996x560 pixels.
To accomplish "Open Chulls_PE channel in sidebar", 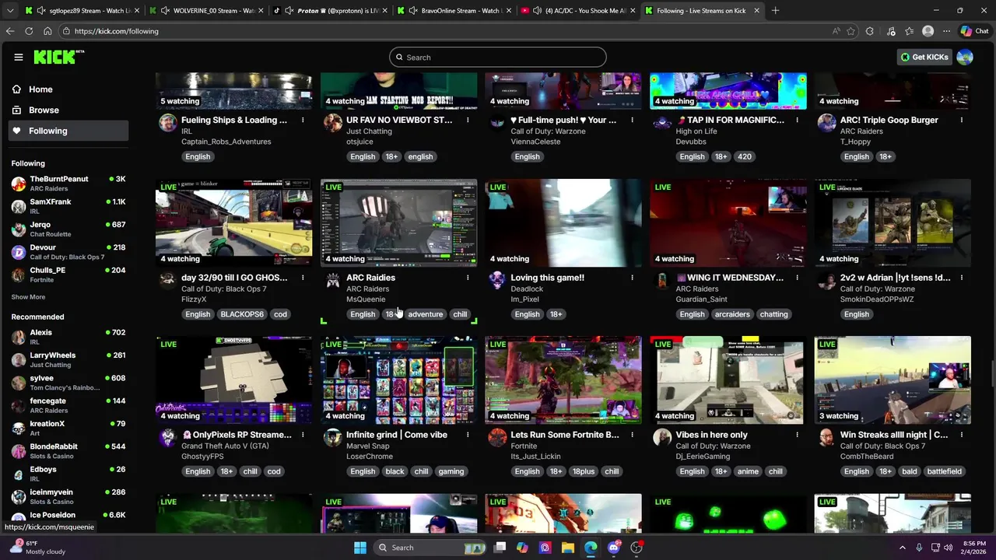I will pos(68,275).
